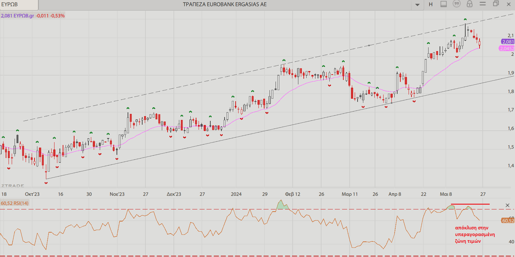Select the price label 2,081 ΕΥΡΩΒ.gr -0,011 -0,53%
Image resolution: width=515 pixels, height=257 pixels.
pyautogui.click(x=33, y=16)
